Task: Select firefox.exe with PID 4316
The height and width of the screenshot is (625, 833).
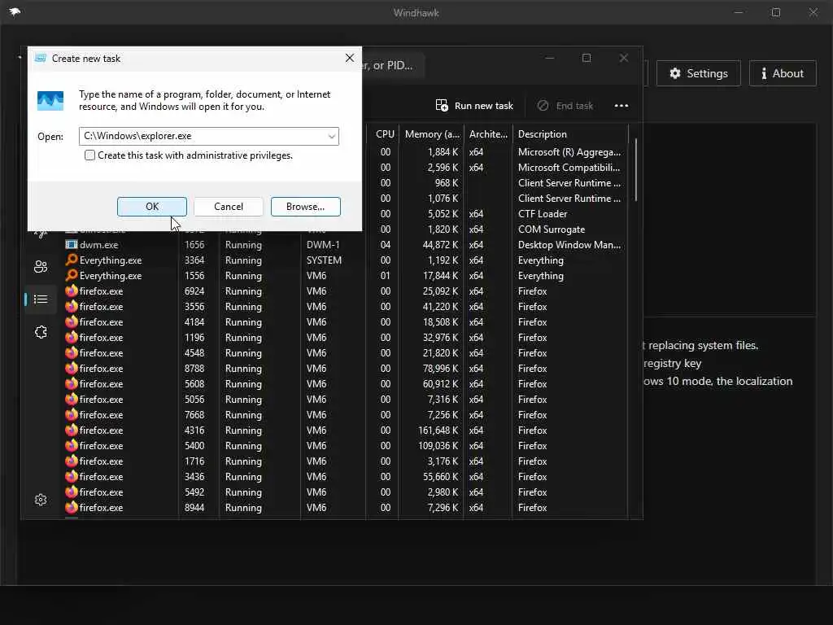Action: [345, 431]
